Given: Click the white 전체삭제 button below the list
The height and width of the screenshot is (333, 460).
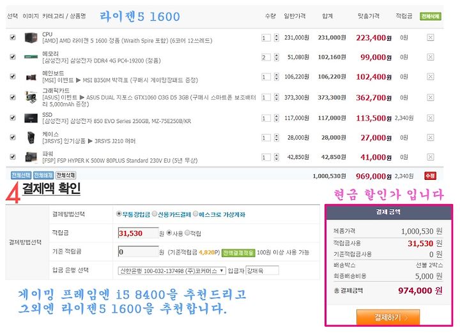Looking at the screenshot, I should (66, 175).
